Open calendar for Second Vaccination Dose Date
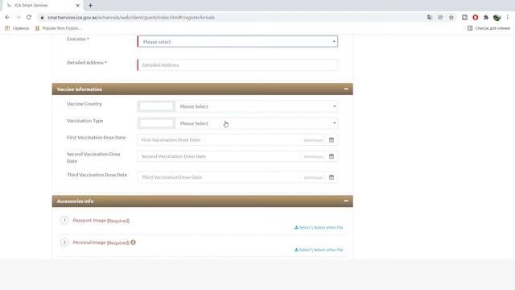This screenshot has width=515, height=290. click(x=332, y=156)
